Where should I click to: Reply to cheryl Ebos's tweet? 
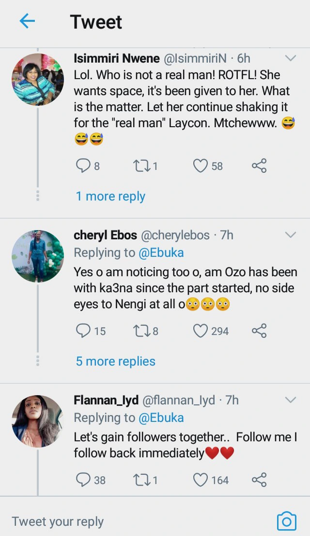pos(83,331)
